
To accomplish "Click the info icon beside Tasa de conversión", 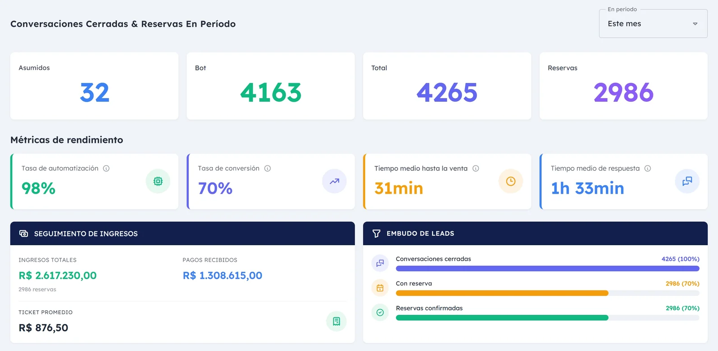I will (x=267, y=169).
